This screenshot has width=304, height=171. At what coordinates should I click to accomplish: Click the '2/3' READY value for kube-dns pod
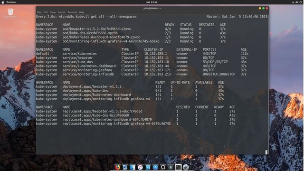[168, 33]
